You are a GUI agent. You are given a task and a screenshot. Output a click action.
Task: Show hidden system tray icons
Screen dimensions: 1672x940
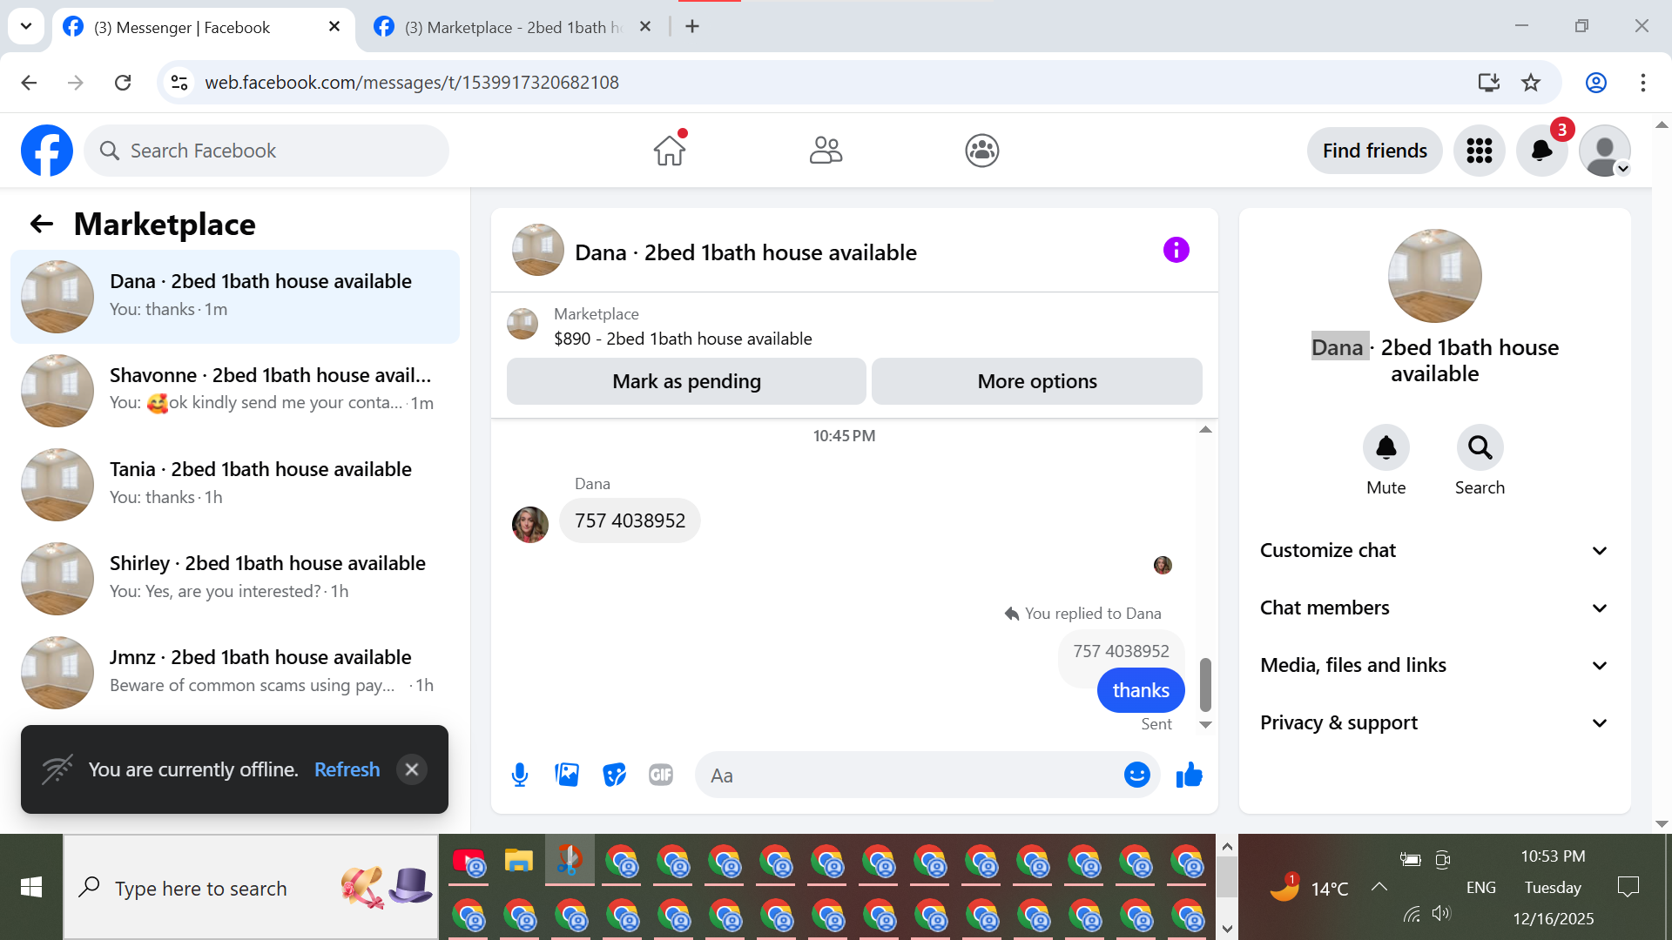[1379, 887]
